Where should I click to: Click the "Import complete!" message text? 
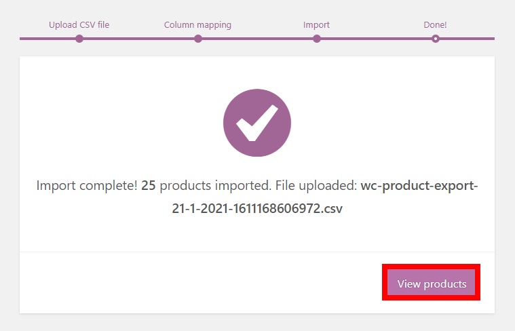[86, 186]
